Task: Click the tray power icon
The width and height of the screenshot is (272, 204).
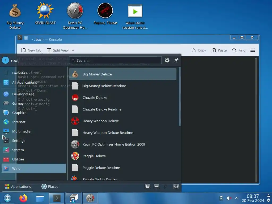Action: pyautogui.click(x=269, y=200)
